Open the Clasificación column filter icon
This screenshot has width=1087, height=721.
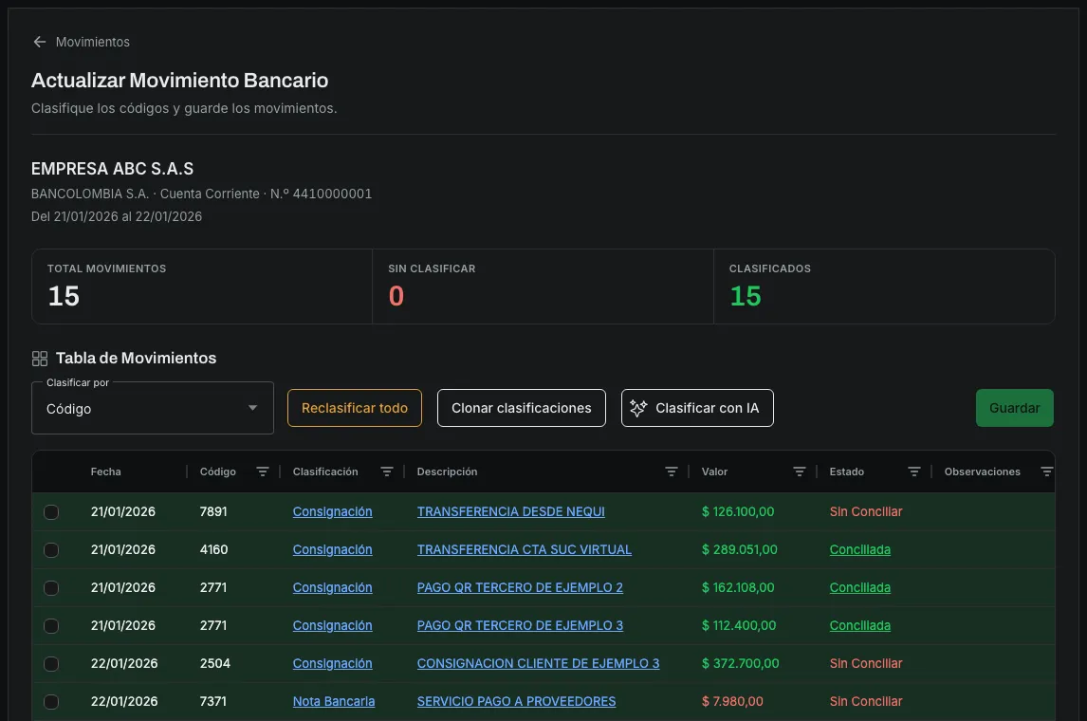tap(387, 472)
